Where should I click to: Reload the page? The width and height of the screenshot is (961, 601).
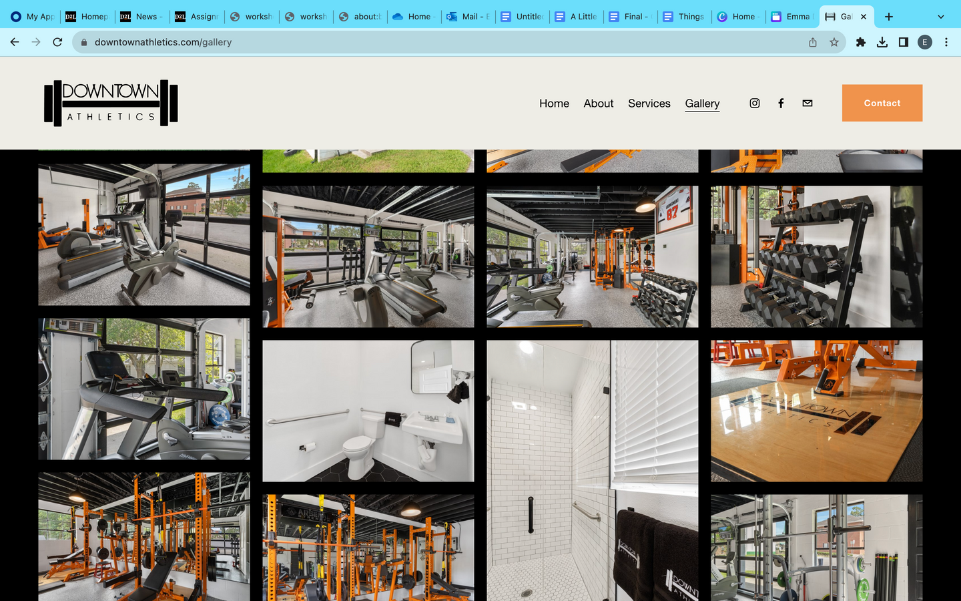coord(57,42)
